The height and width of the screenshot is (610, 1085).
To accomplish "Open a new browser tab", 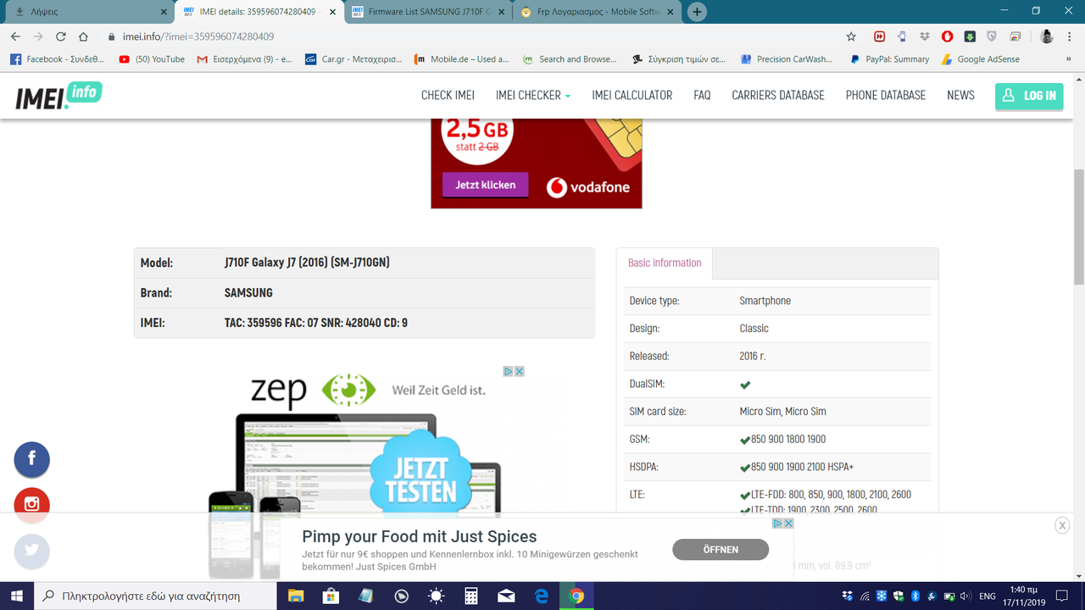I will tap(697, 12).
